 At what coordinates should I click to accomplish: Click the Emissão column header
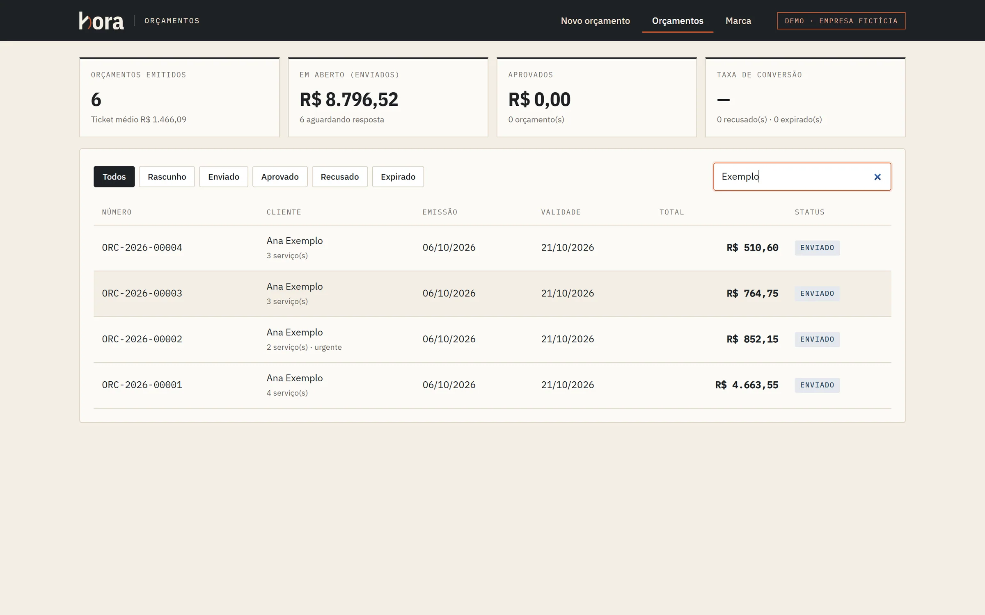point(440,212)
